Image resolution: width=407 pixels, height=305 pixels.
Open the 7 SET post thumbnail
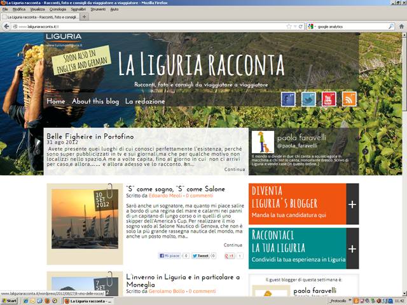(85, 287)
